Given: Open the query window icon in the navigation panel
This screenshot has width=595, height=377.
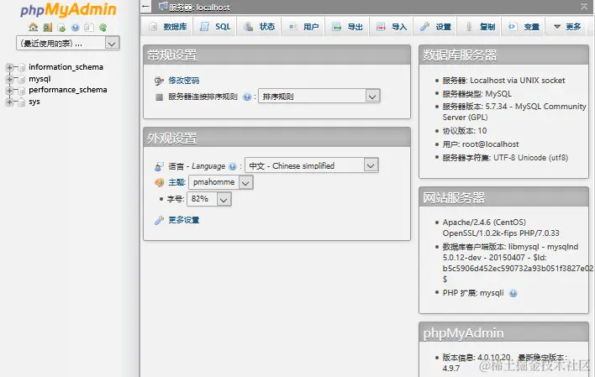Looking at the screenshot, I should coord(61,28).
